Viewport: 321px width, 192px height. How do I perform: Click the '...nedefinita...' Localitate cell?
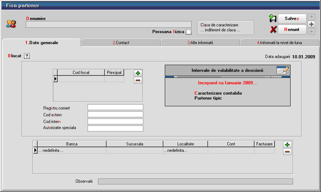pyautogui.click(x=185, y=150)
